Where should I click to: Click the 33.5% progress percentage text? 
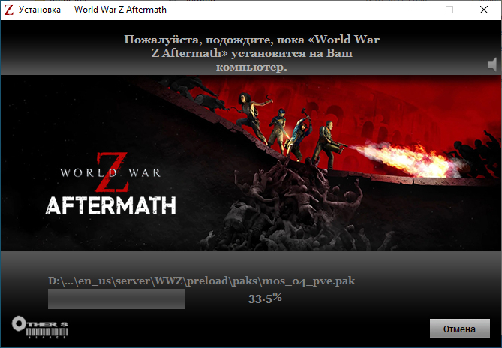pos(265,298)
